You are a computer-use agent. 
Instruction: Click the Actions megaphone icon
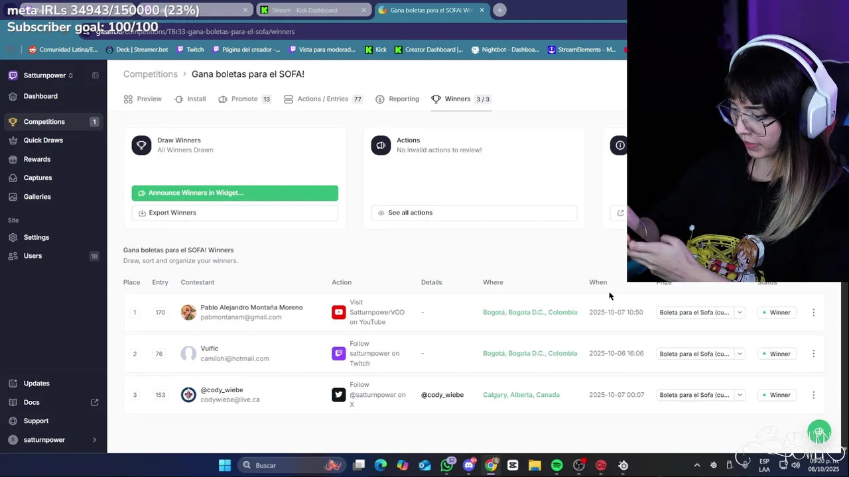tap(381, 145)
